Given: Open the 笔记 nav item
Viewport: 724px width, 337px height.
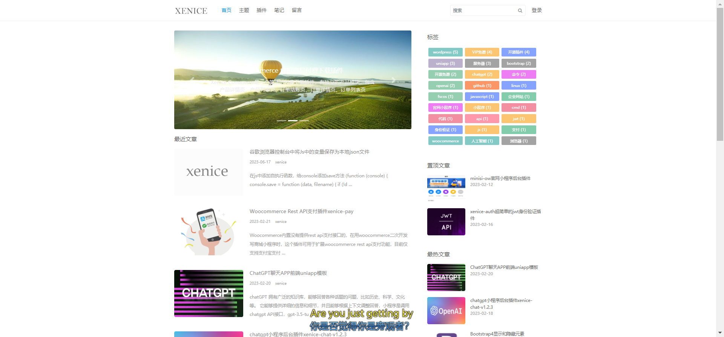Looking at the screenshot, I should tap(279, 10).
